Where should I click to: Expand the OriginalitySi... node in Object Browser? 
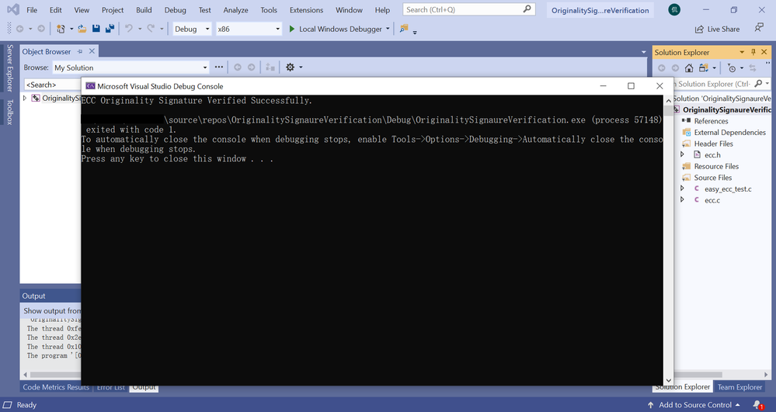tap(25, 98)
